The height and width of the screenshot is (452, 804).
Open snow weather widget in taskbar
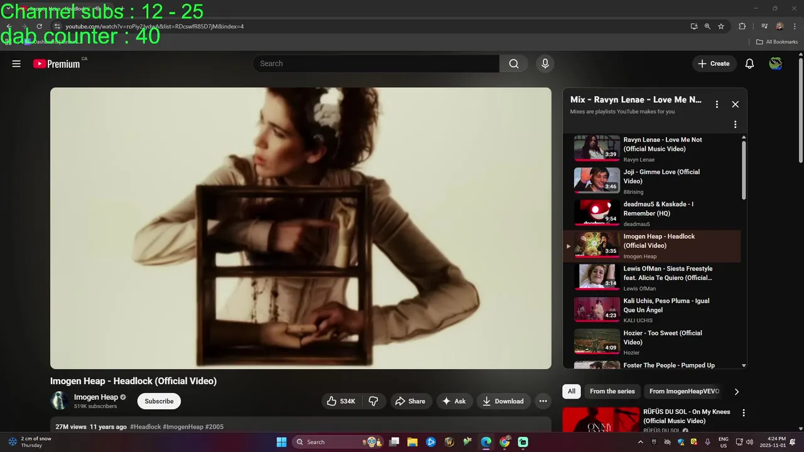point(31,442)
